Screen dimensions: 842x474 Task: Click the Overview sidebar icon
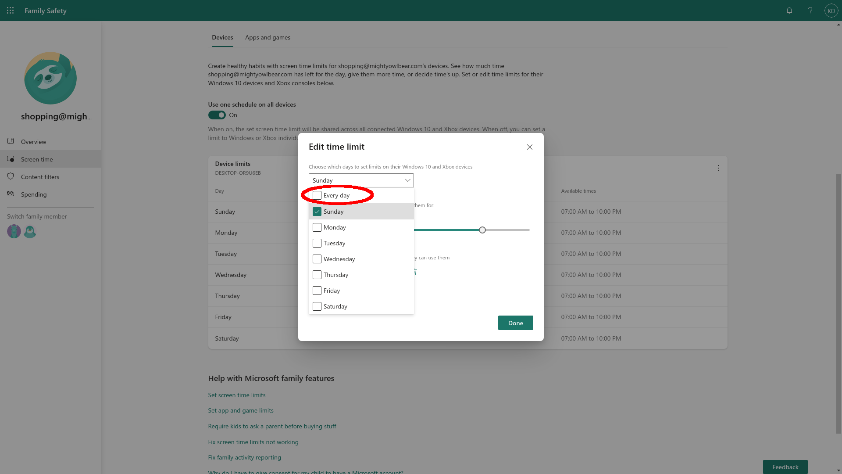click(11, 141)
